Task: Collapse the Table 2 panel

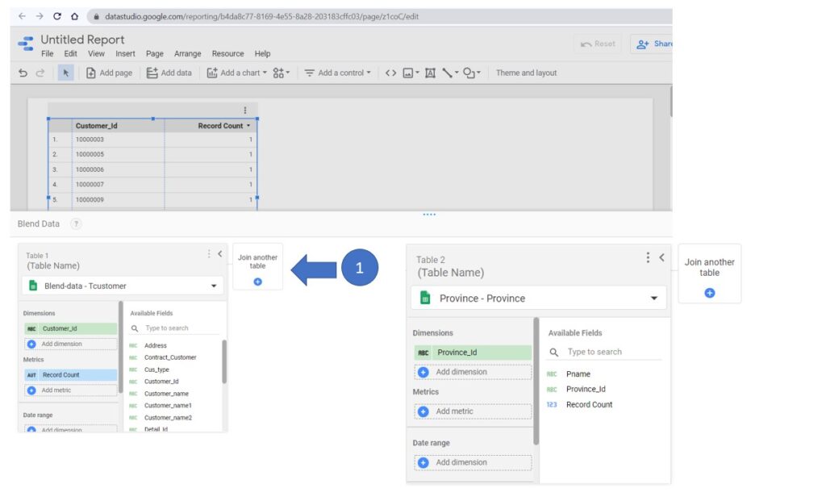Action: click(661, 257)
